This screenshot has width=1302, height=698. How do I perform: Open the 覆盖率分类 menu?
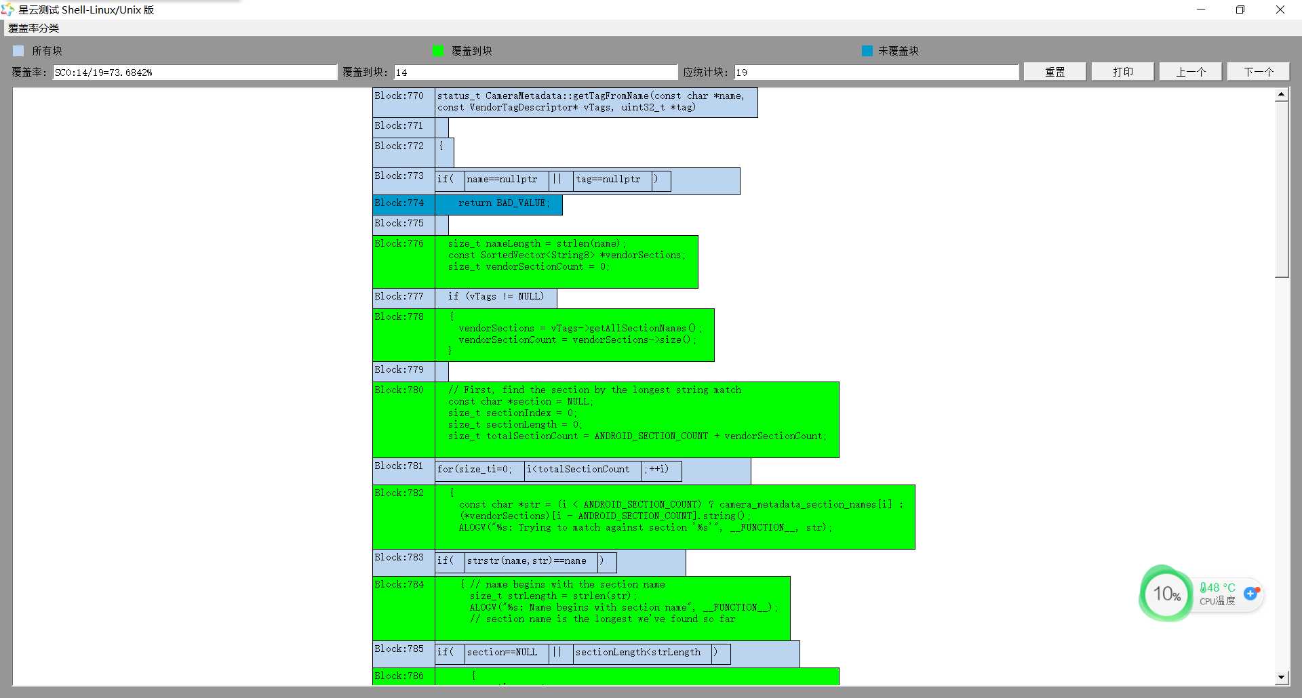point(34,28)
